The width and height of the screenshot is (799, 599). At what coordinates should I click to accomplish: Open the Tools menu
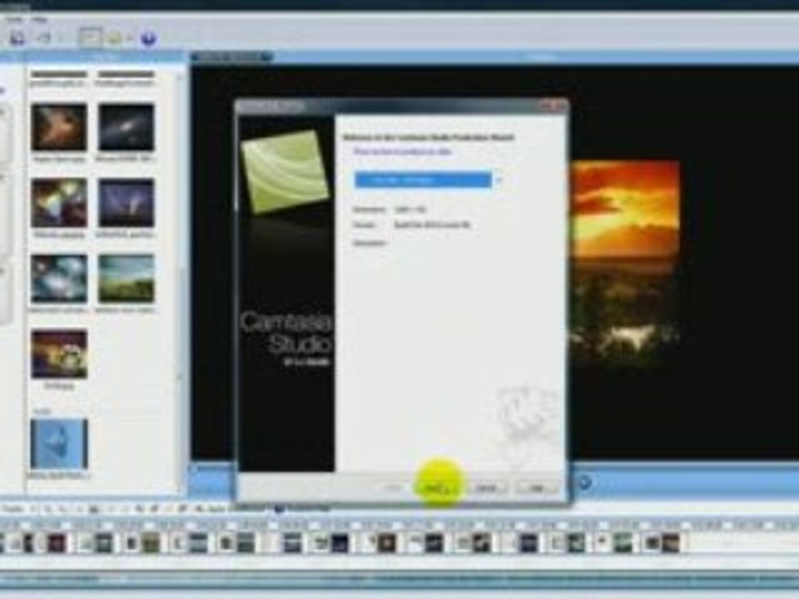[14, 19]
